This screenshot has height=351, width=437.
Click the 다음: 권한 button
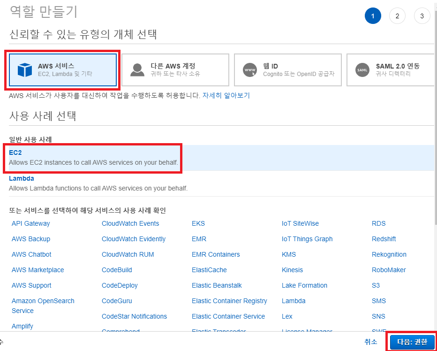pos(413,342)
